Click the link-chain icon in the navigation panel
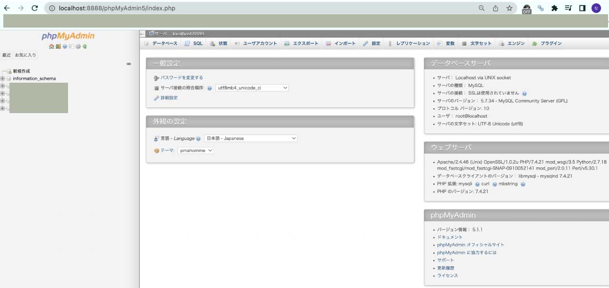Image resolution: width=609 pixels, height=288 pixels. pyautogui.click(x=129, y=64)
